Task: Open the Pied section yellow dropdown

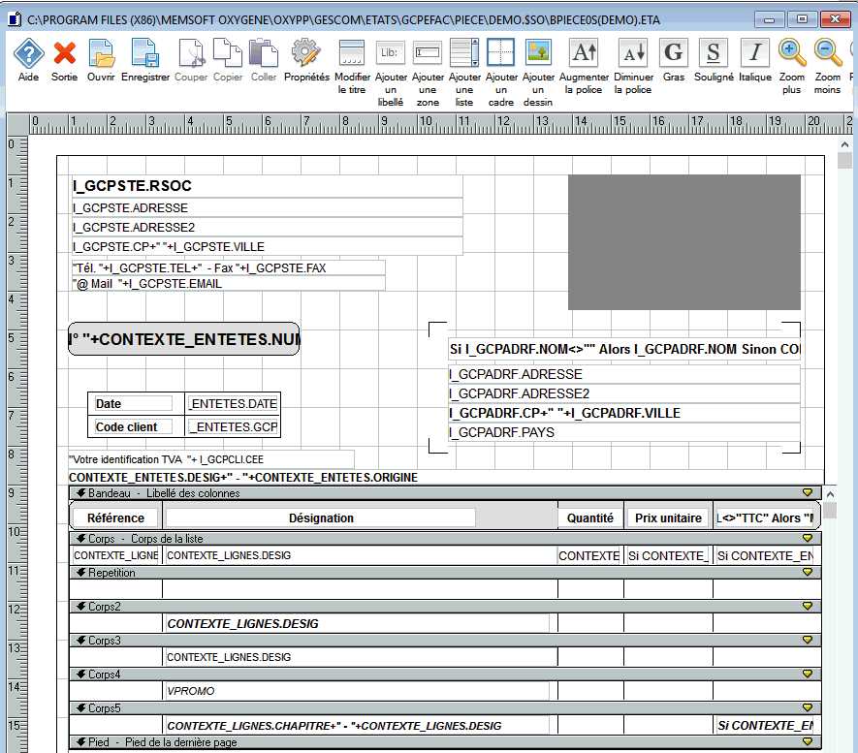Action: (x=808, y=741)
